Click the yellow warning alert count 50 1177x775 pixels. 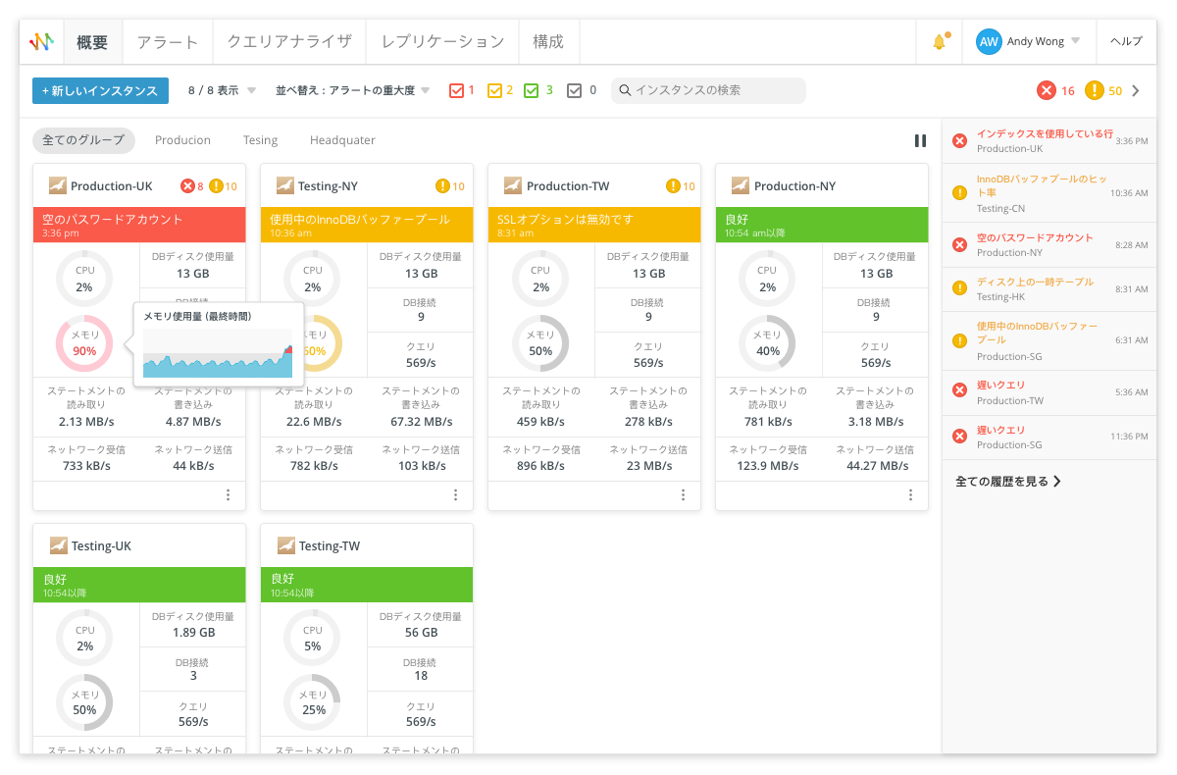click(x=1103, y=91)
